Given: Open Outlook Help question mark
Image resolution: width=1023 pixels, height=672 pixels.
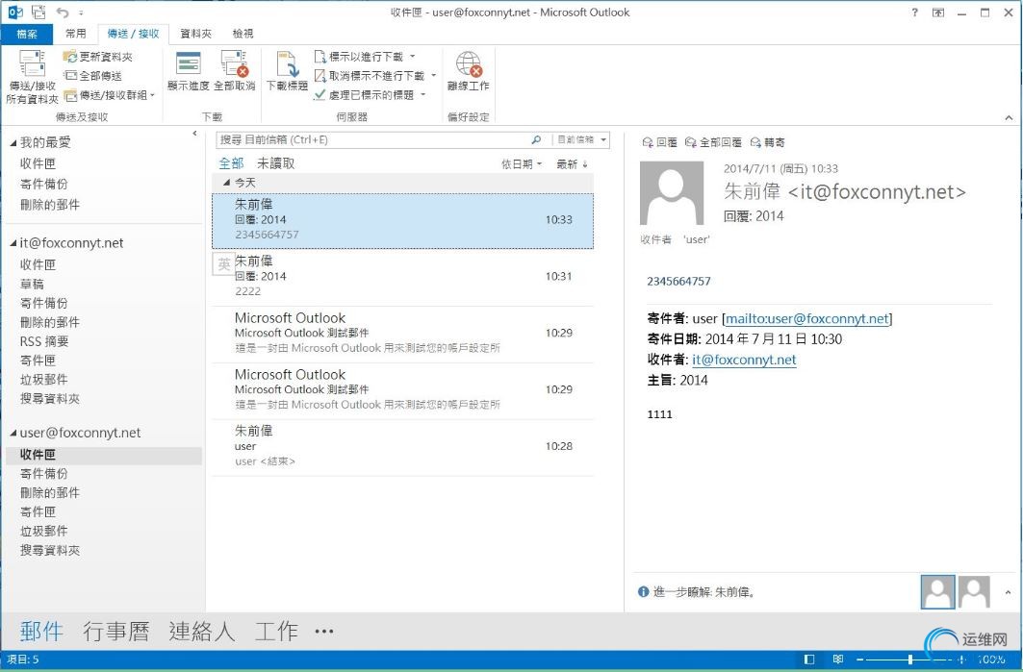Looking at the screenshot, I should coord(914,12).
